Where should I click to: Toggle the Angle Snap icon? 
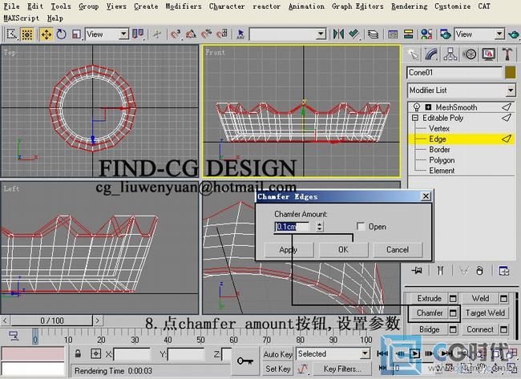pyautogui.click(x=191, y=34)
